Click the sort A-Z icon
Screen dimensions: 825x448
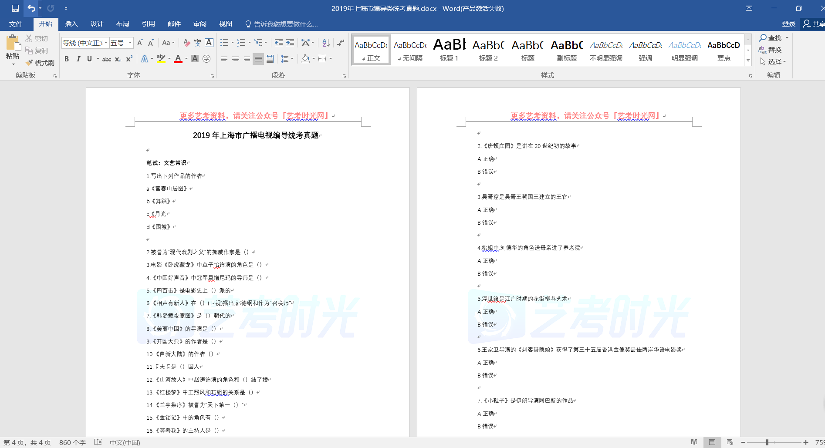(x=326, y=43)
